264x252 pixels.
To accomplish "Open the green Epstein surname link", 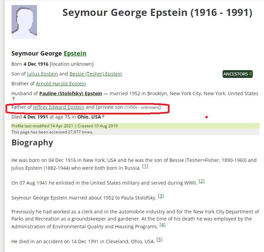I will 75,54.
